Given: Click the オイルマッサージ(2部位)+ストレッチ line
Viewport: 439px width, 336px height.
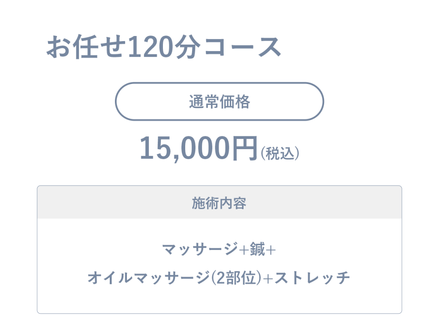Looking at the screenshot, I should coord(219,278).
